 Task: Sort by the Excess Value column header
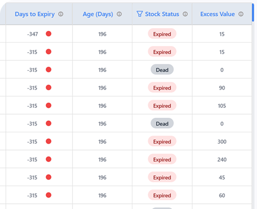point(217,14)
